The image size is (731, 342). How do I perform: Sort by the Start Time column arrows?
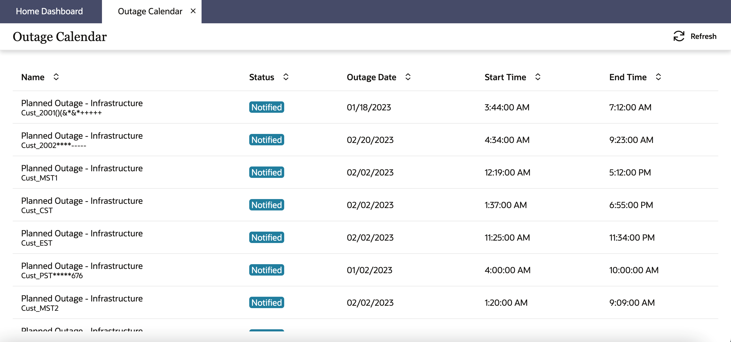click(537, 77)
